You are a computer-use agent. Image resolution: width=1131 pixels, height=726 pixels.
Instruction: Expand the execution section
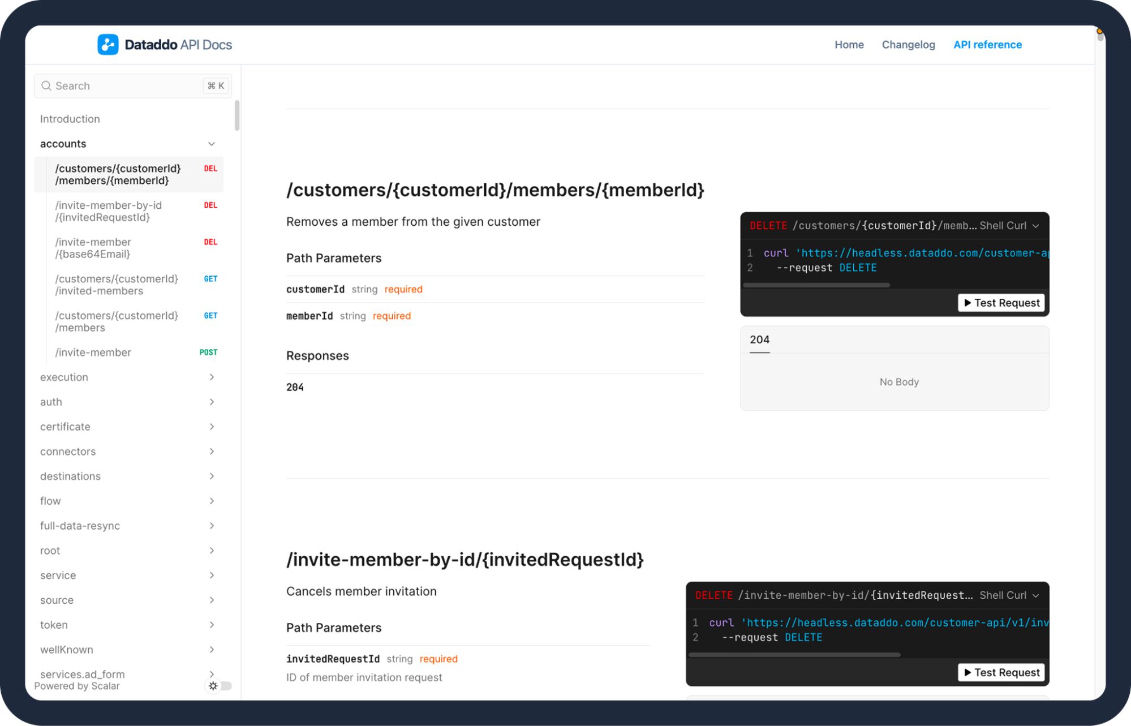coord(212,377)
